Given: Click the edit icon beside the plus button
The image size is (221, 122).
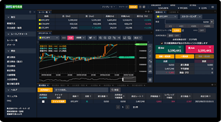Looking at the screenshot, I should click(x=144, y=7).
